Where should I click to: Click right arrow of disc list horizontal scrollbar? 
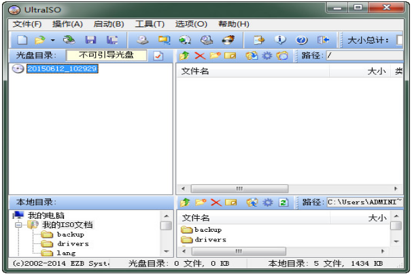(x=396, y=188)
